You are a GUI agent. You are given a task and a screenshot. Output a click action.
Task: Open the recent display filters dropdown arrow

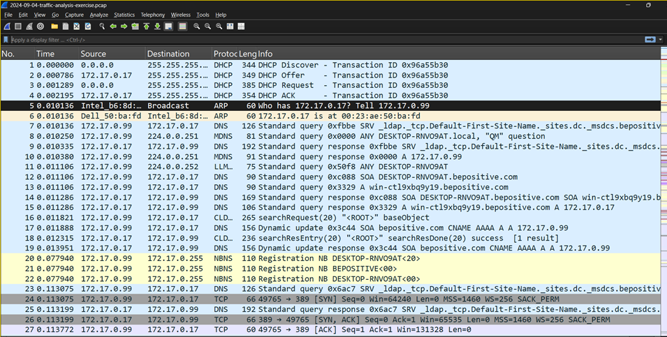pos(661,40)
